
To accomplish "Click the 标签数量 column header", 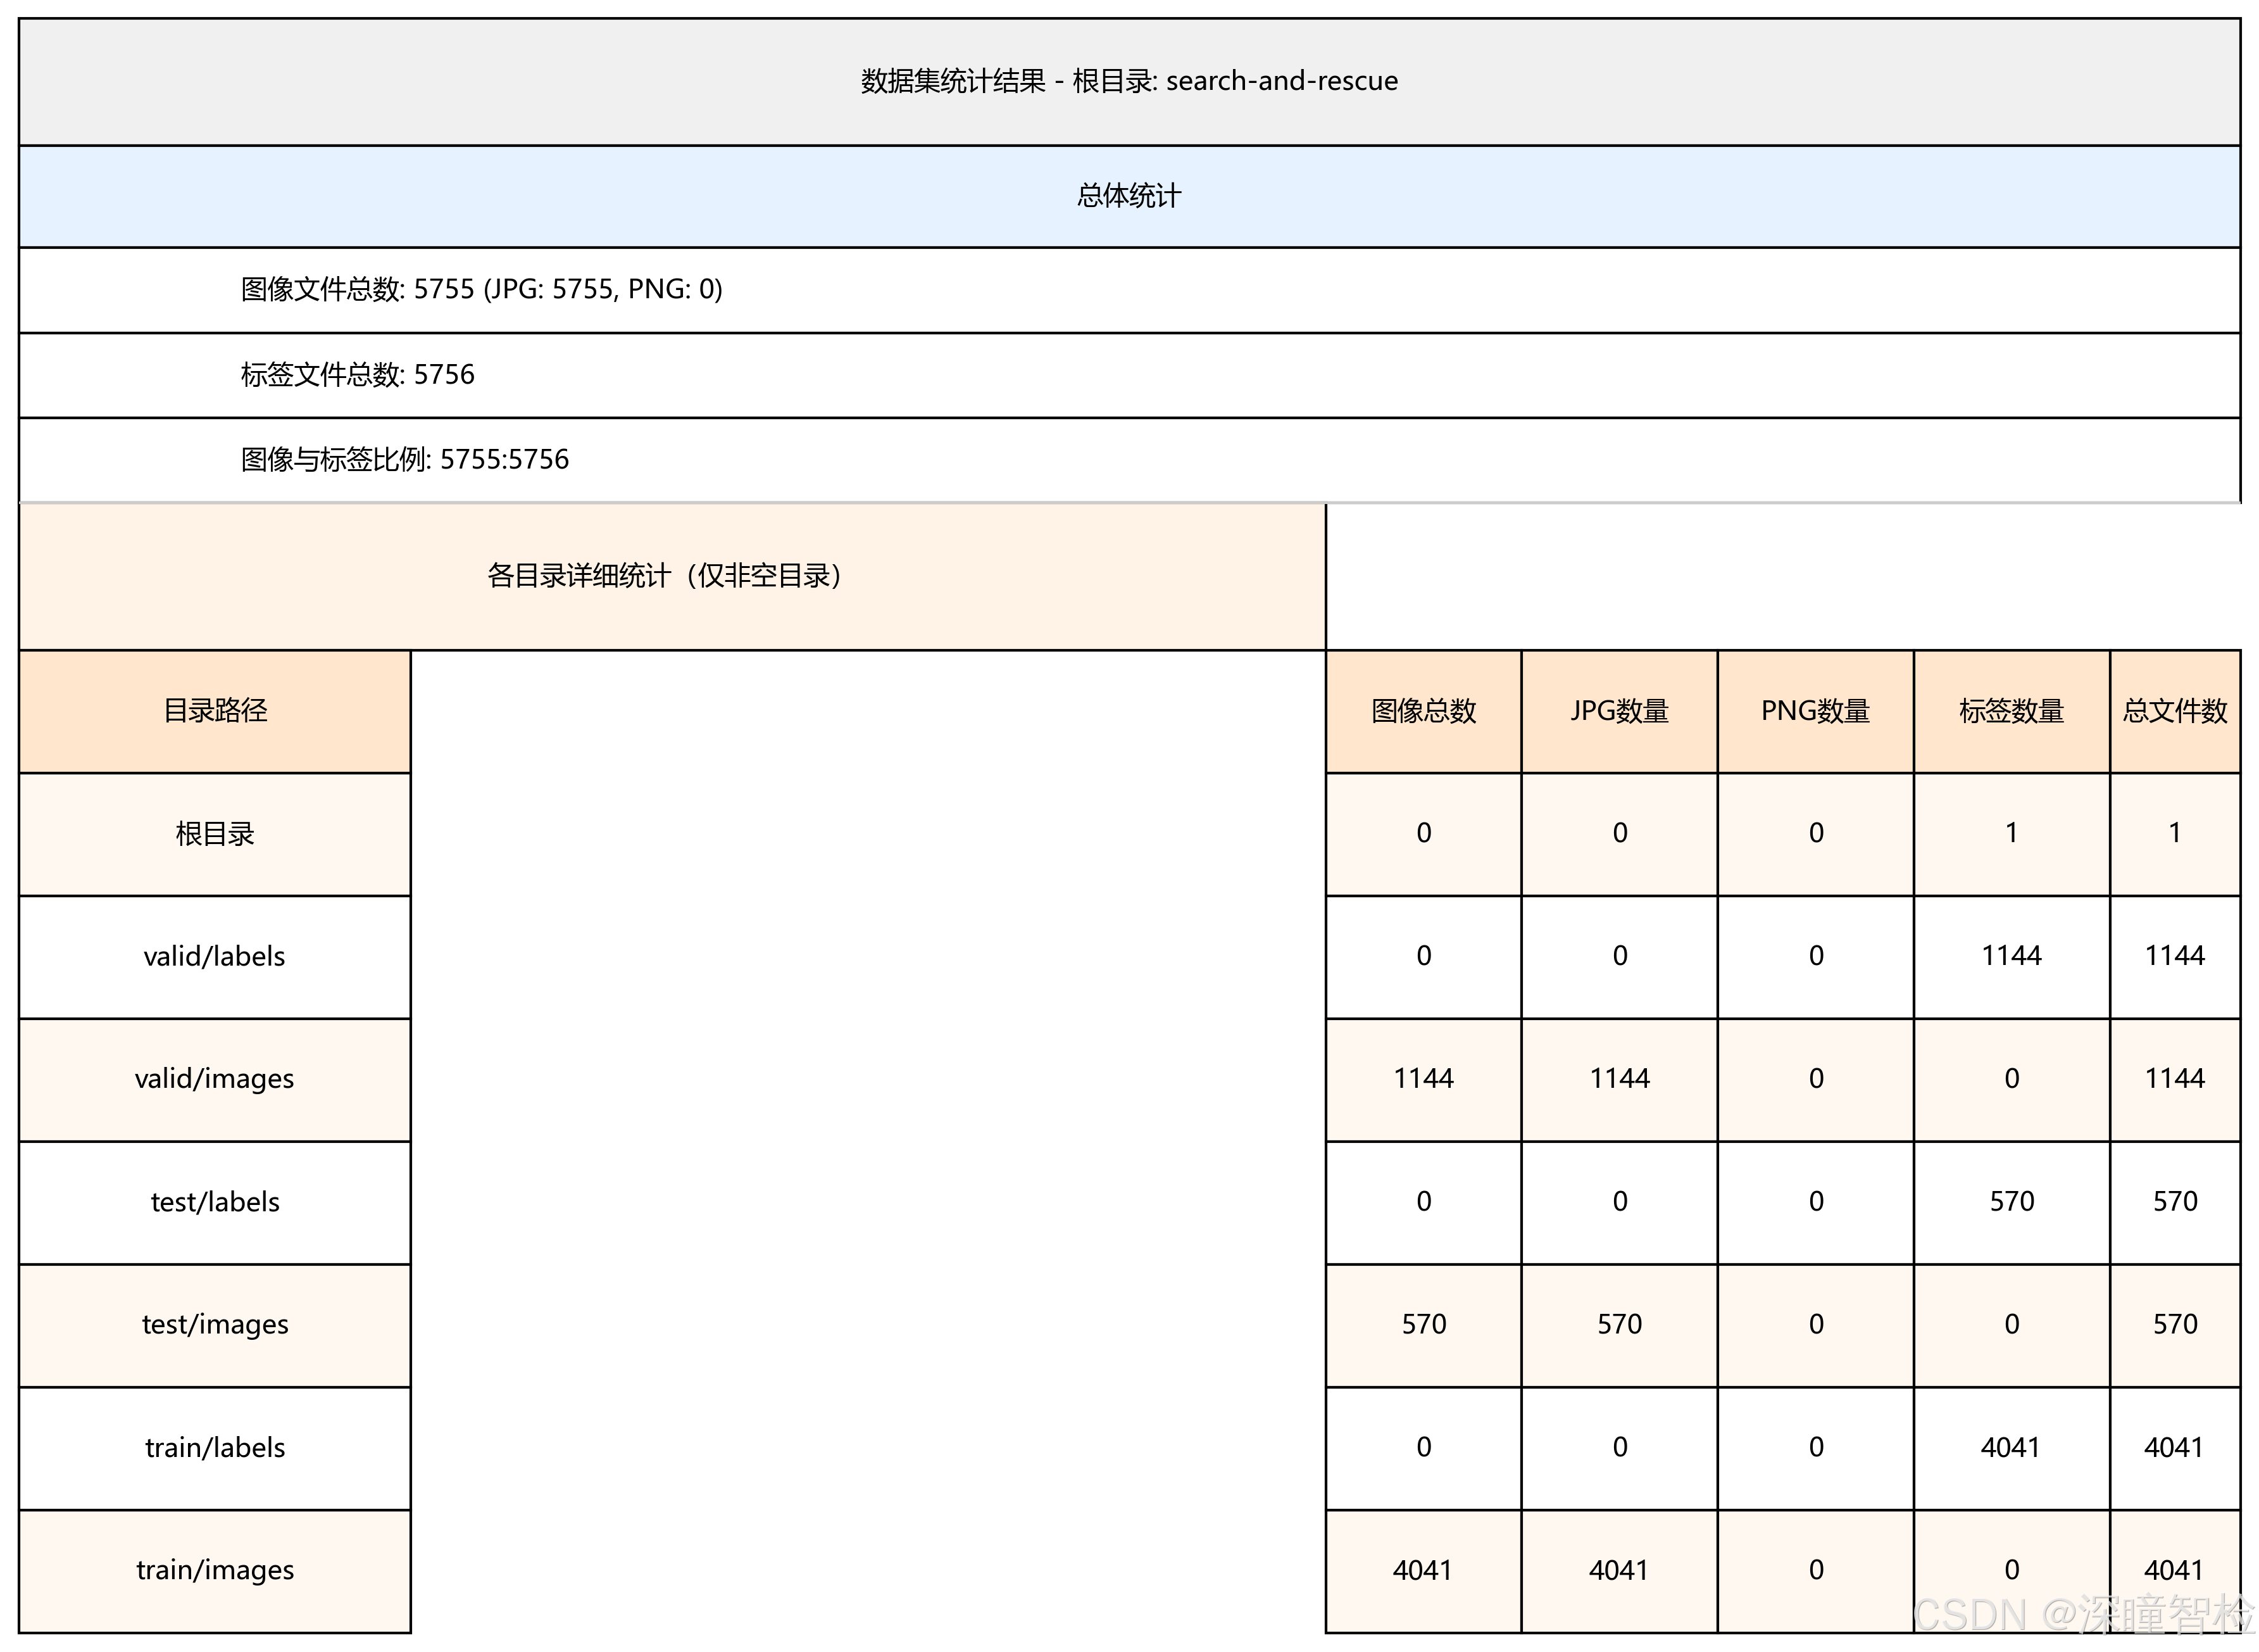I will click(2010, 711).
